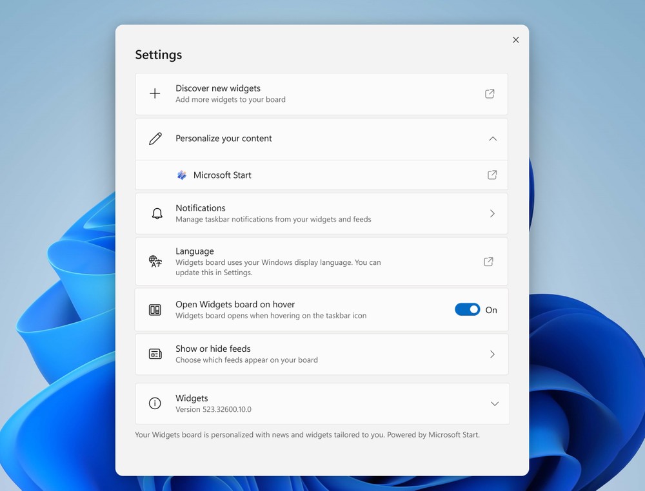The image size is (645, 491).
Task: Collapse the Personalize your content section
Action: (493, 139)
